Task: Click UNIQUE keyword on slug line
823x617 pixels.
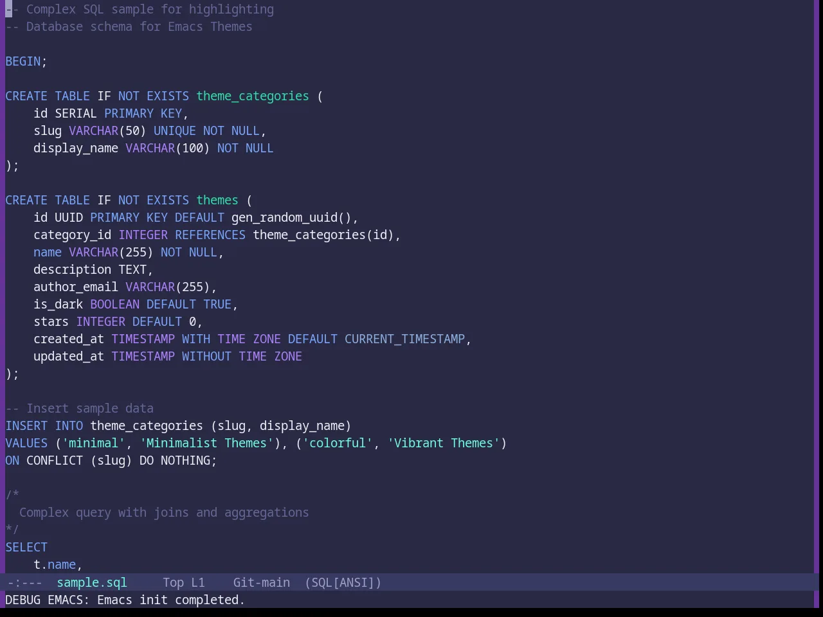Action: click(175, 130)
